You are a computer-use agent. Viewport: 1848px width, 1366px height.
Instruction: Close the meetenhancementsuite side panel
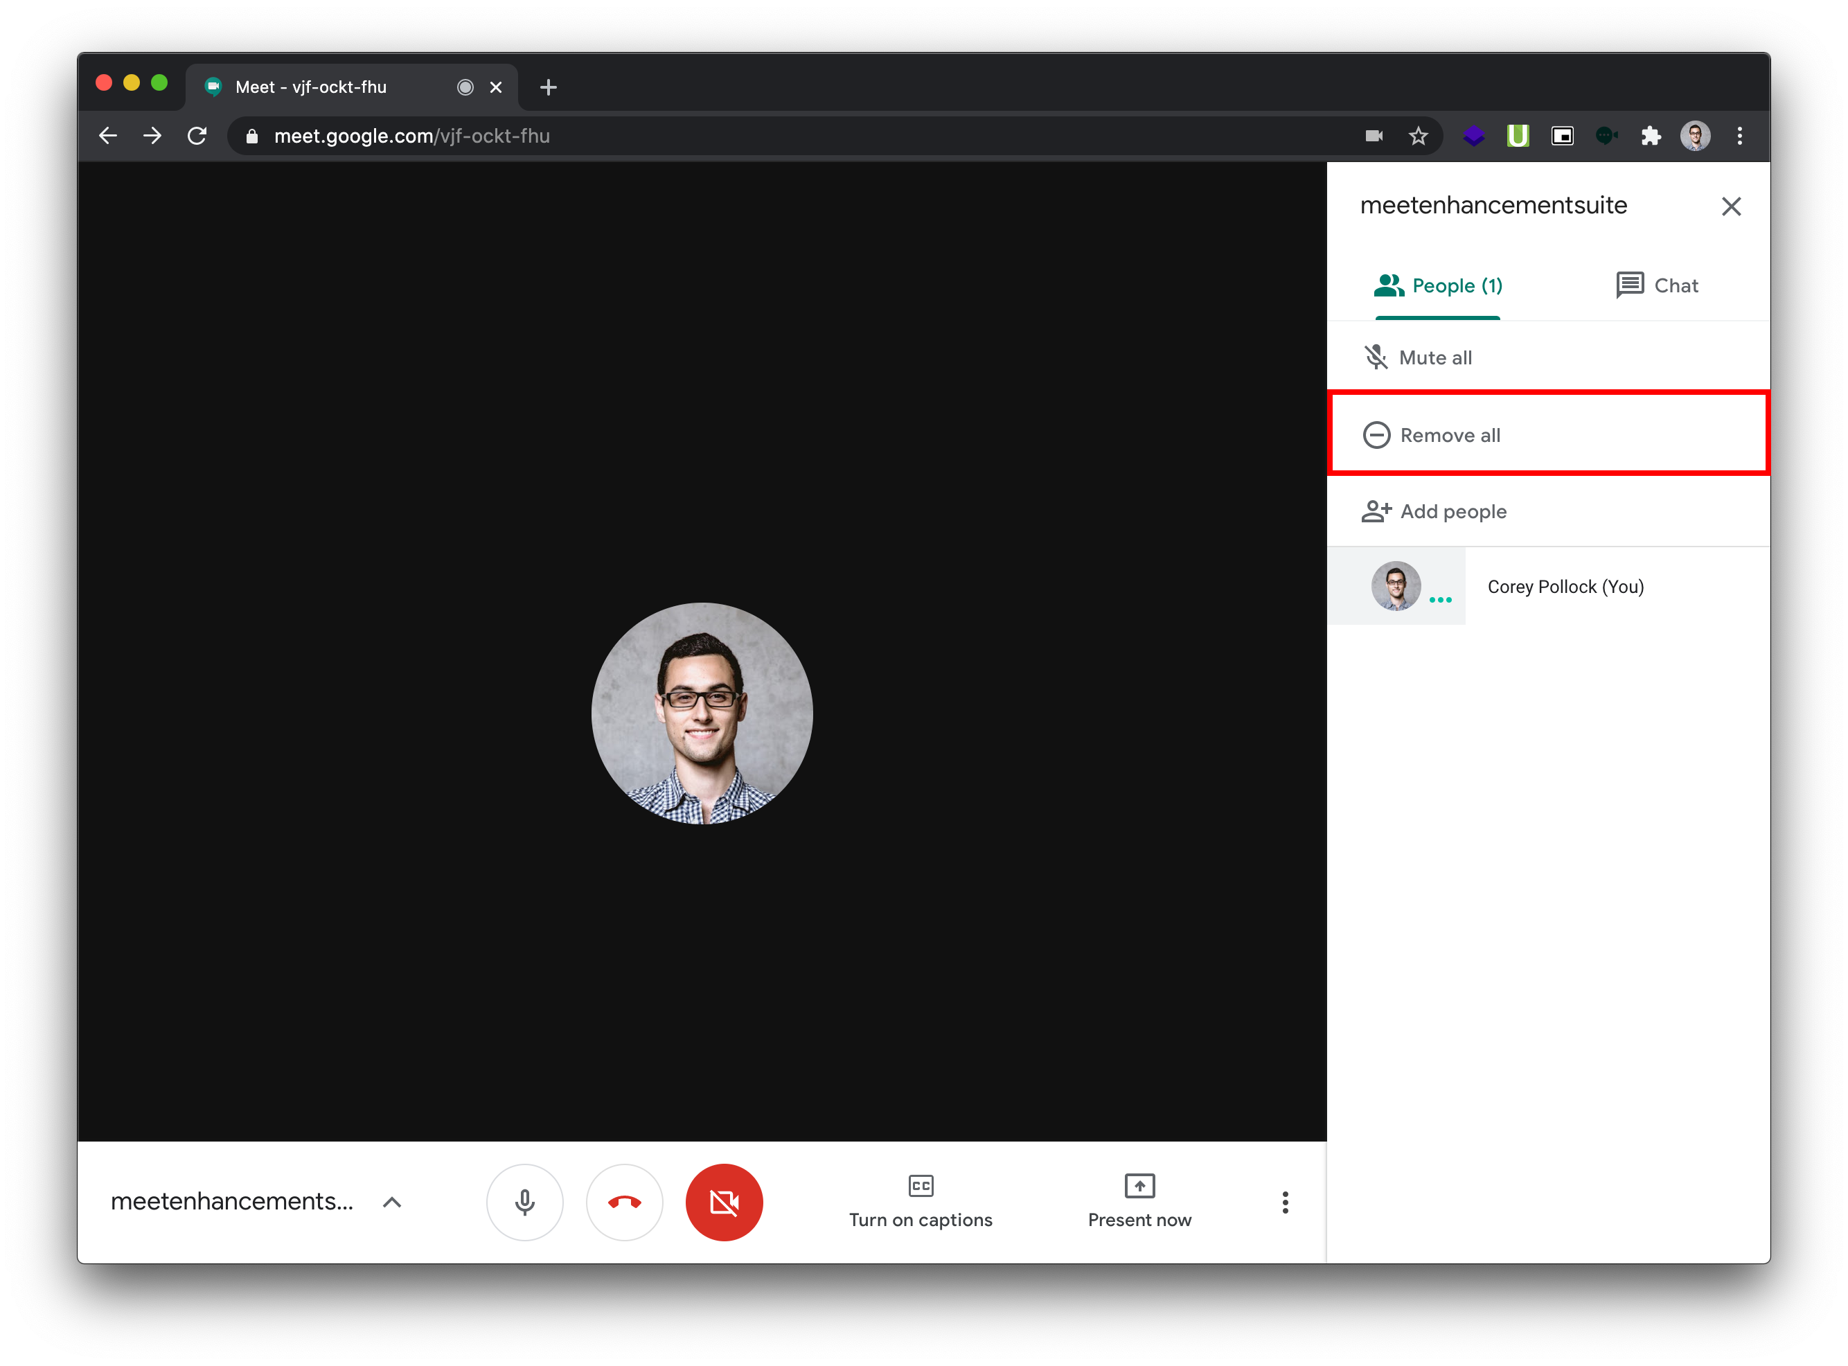(1732, 206)
